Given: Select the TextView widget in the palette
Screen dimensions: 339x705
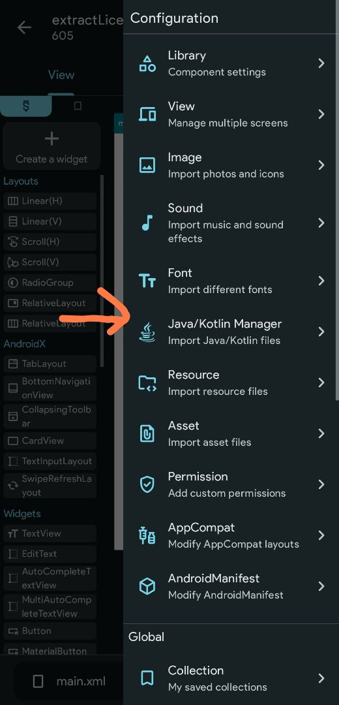Looking at the screenshot, I should [x=50, y=533].
